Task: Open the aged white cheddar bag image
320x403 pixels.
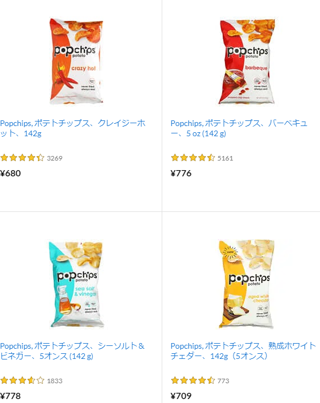Action: (247, 284)
